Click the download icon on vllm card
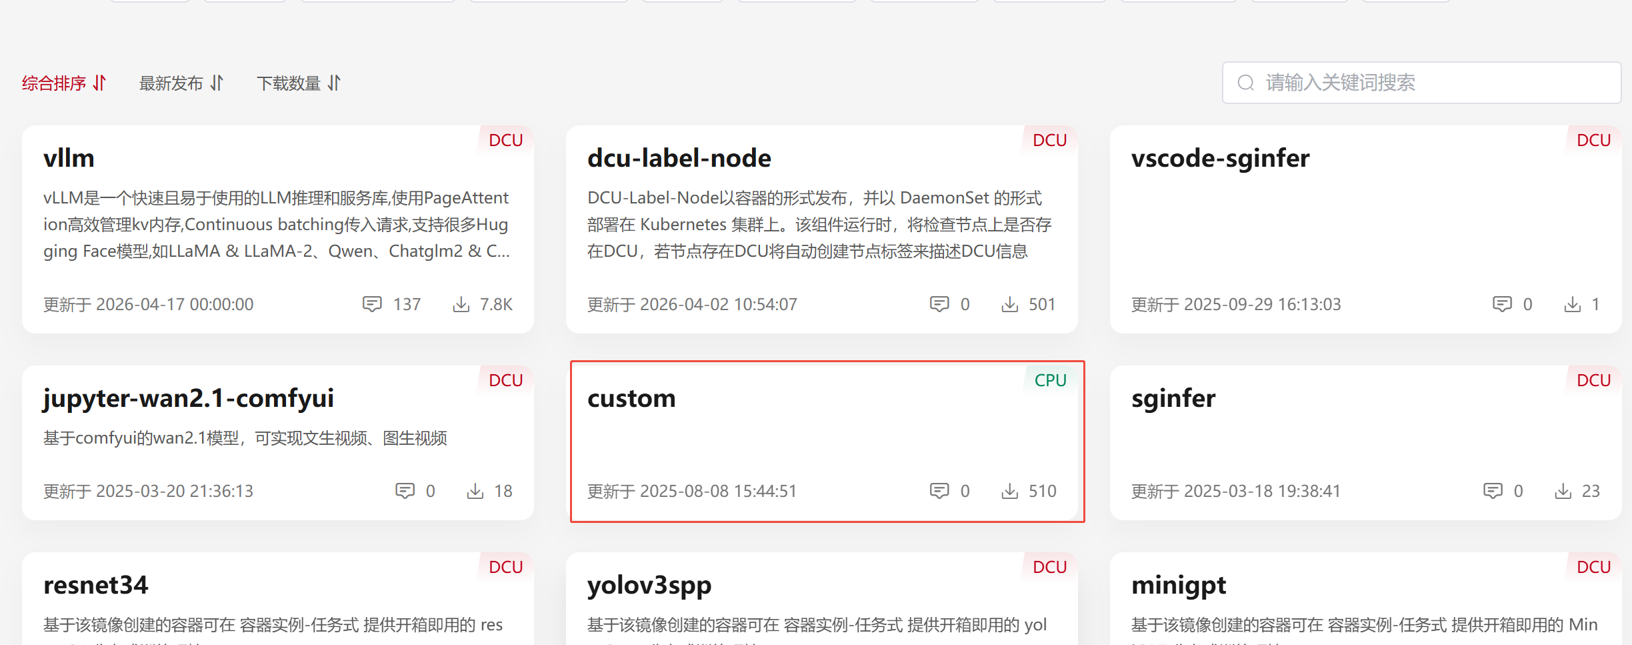This screenshot has width=1632, height=645. [x=461, y=304]
